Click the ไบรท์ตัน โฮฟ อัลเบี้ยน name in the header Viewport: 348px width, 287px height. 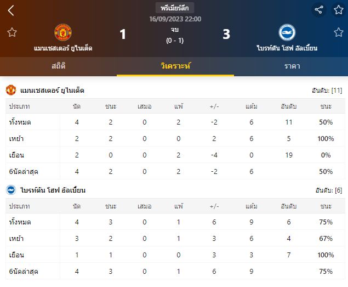(287, 48)
